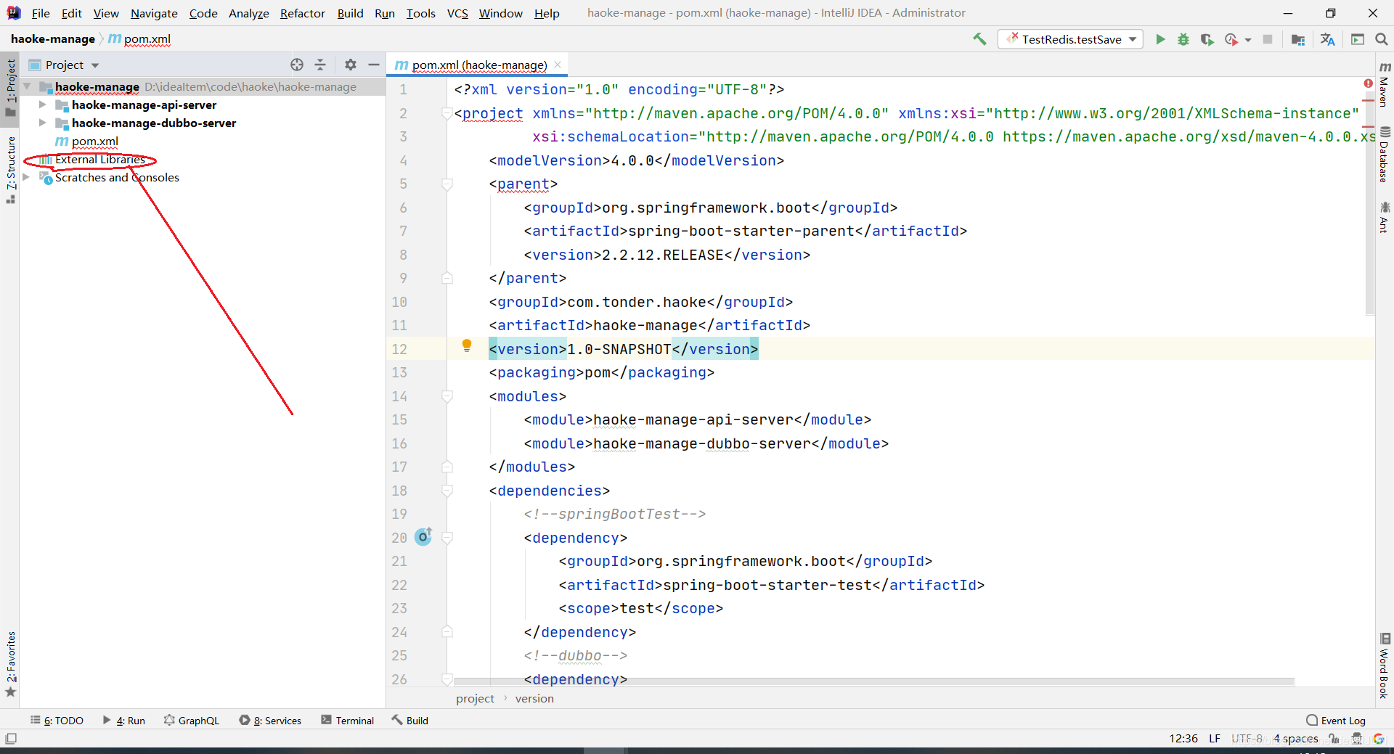1394x754 pixels.
Task: Toggle tool window bars via bottom-left square
Action: pyautogui.click(x=11, y=739)
